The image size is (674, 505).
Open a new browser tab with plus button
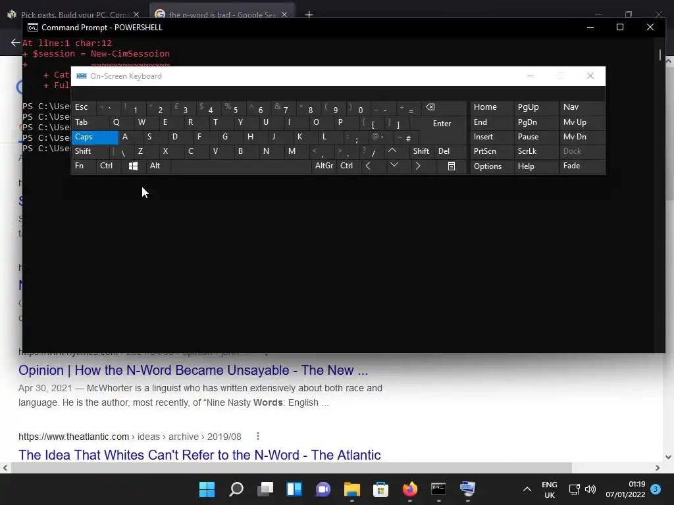pos(309,14)
